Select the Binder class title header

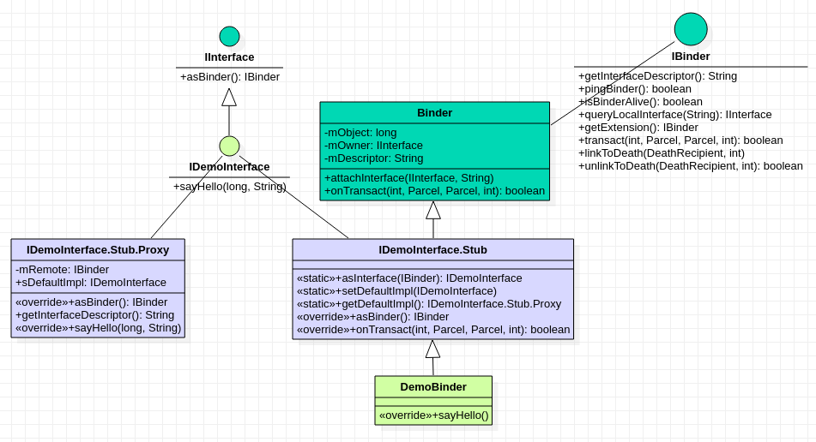(x=434, y=113)
